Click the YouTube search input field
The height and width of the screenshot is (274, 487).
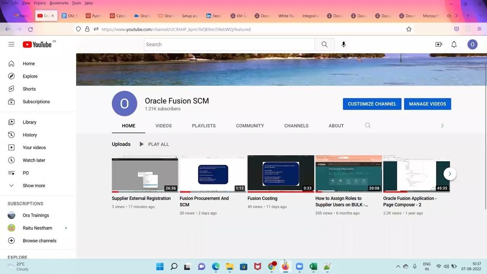(229, 45)
